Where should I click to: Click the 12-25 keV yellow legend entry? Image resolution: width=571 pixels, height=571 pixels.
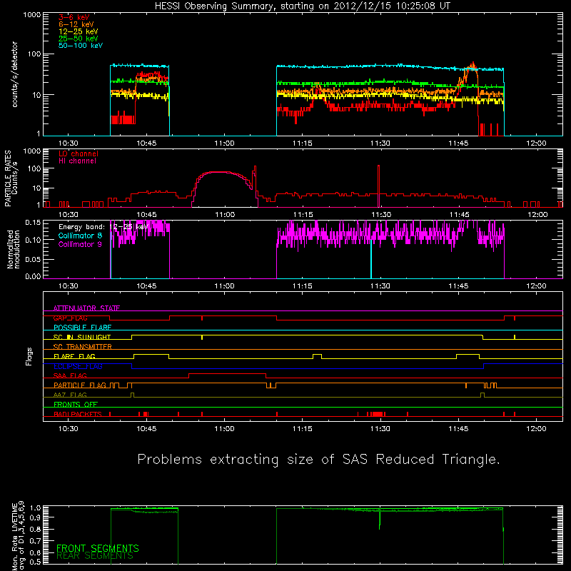pyautogui.click(x=79, y=31)
